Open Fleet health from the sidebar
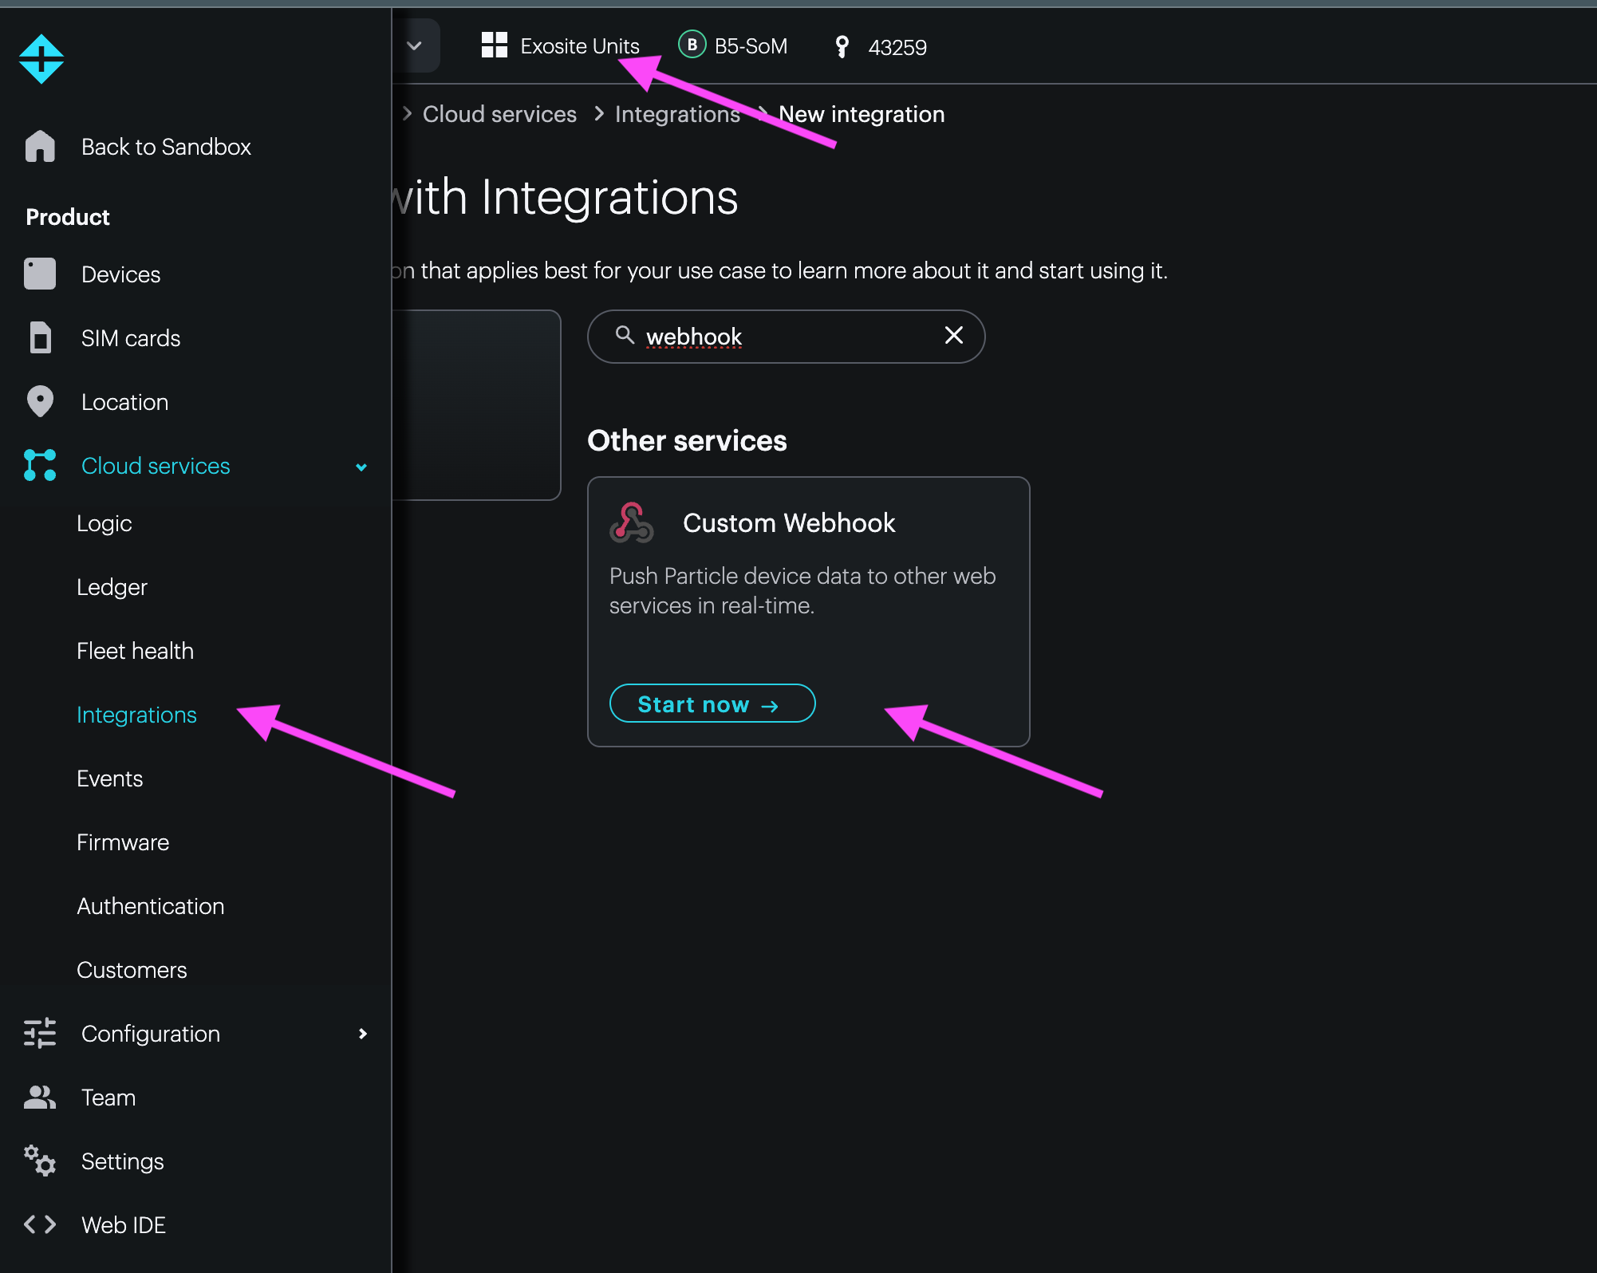This screenshot has width=1597, height=1273. [135, 651]
